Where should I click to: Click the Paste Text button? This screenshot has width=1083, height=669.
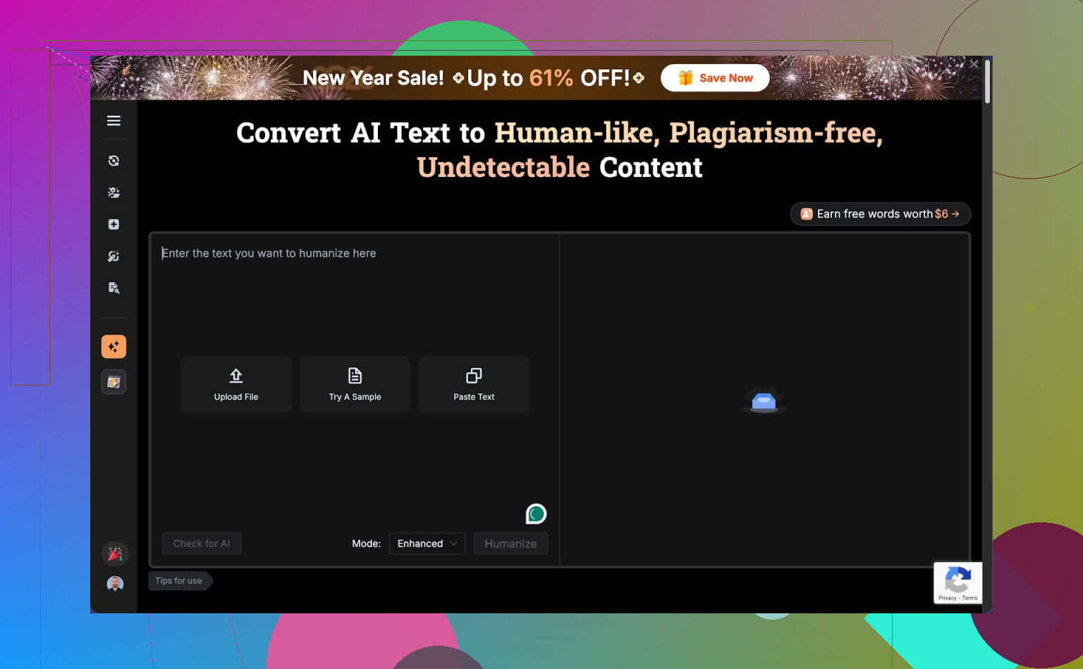[x=474, y=384]
